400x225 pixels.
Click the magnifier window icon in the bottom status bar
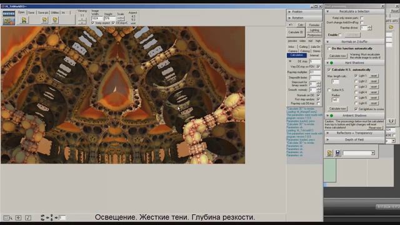point(7,217)
